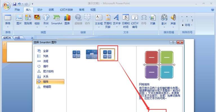Insert 幻灯片编号 slide number
Image resolution: width=216 pixels, height=112 pixels.
pyautogui.click(x=135, y=21)
